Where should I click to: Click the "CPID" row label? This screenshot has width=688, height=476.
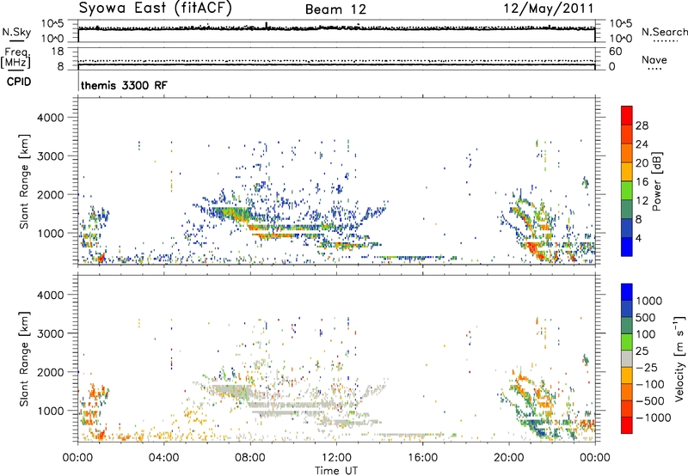click(19, 82)
